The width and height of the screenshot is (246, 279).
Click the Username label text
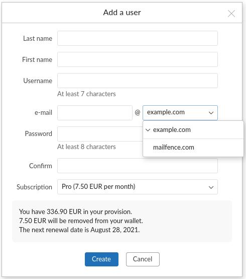coord(38,81)
